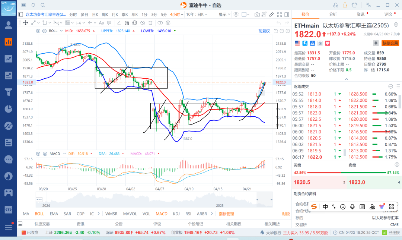Open MACD indicator settings gear

tap(38, 154)
